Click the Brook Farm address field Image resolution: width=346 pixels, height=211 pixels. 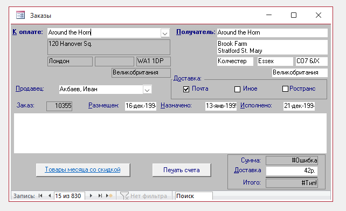pyautogui.click(x=272, y=47)
